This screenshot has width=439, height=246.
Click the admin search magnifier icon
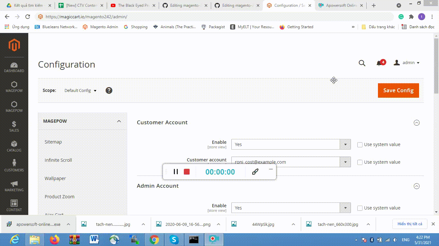pyautogui.click(x=362, y=63)
